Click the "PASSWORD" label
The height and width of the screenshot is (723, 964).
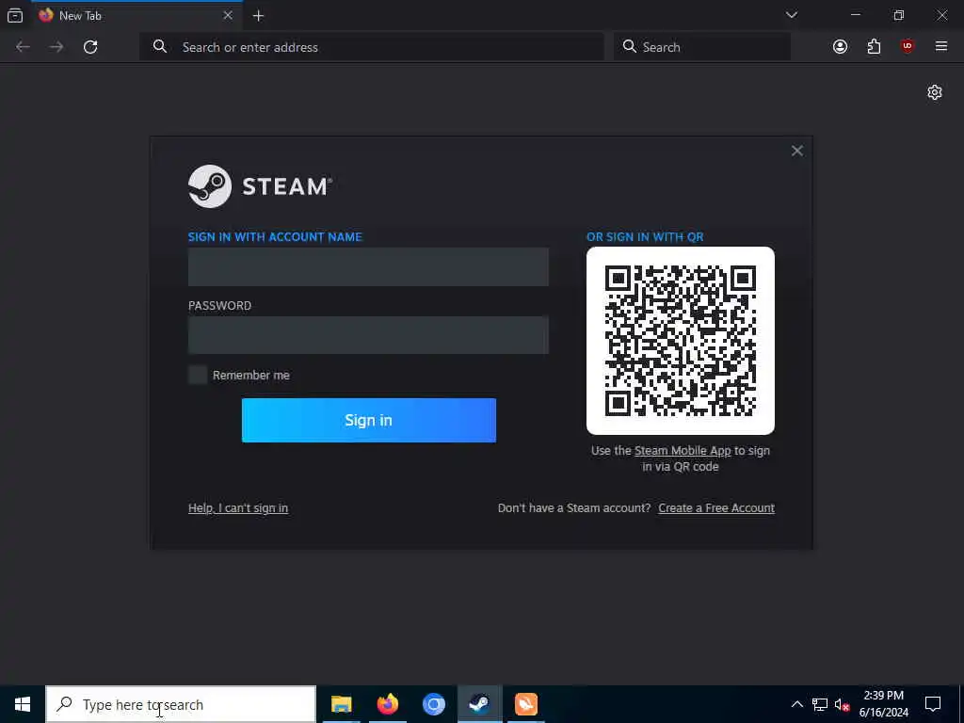pyautogui.click(x=219, y=306)
